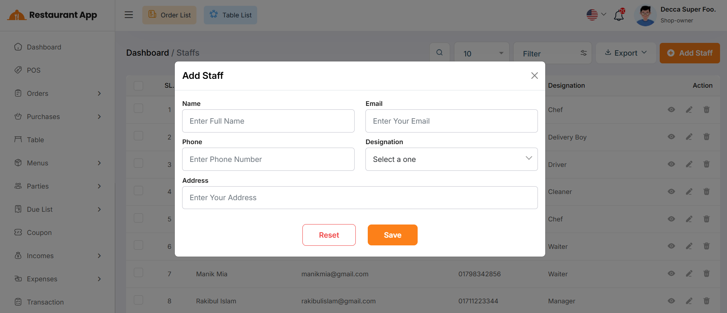The image size is (727, 313).
Task: Click the Restaurant App logo
Action: click(52, 15)
